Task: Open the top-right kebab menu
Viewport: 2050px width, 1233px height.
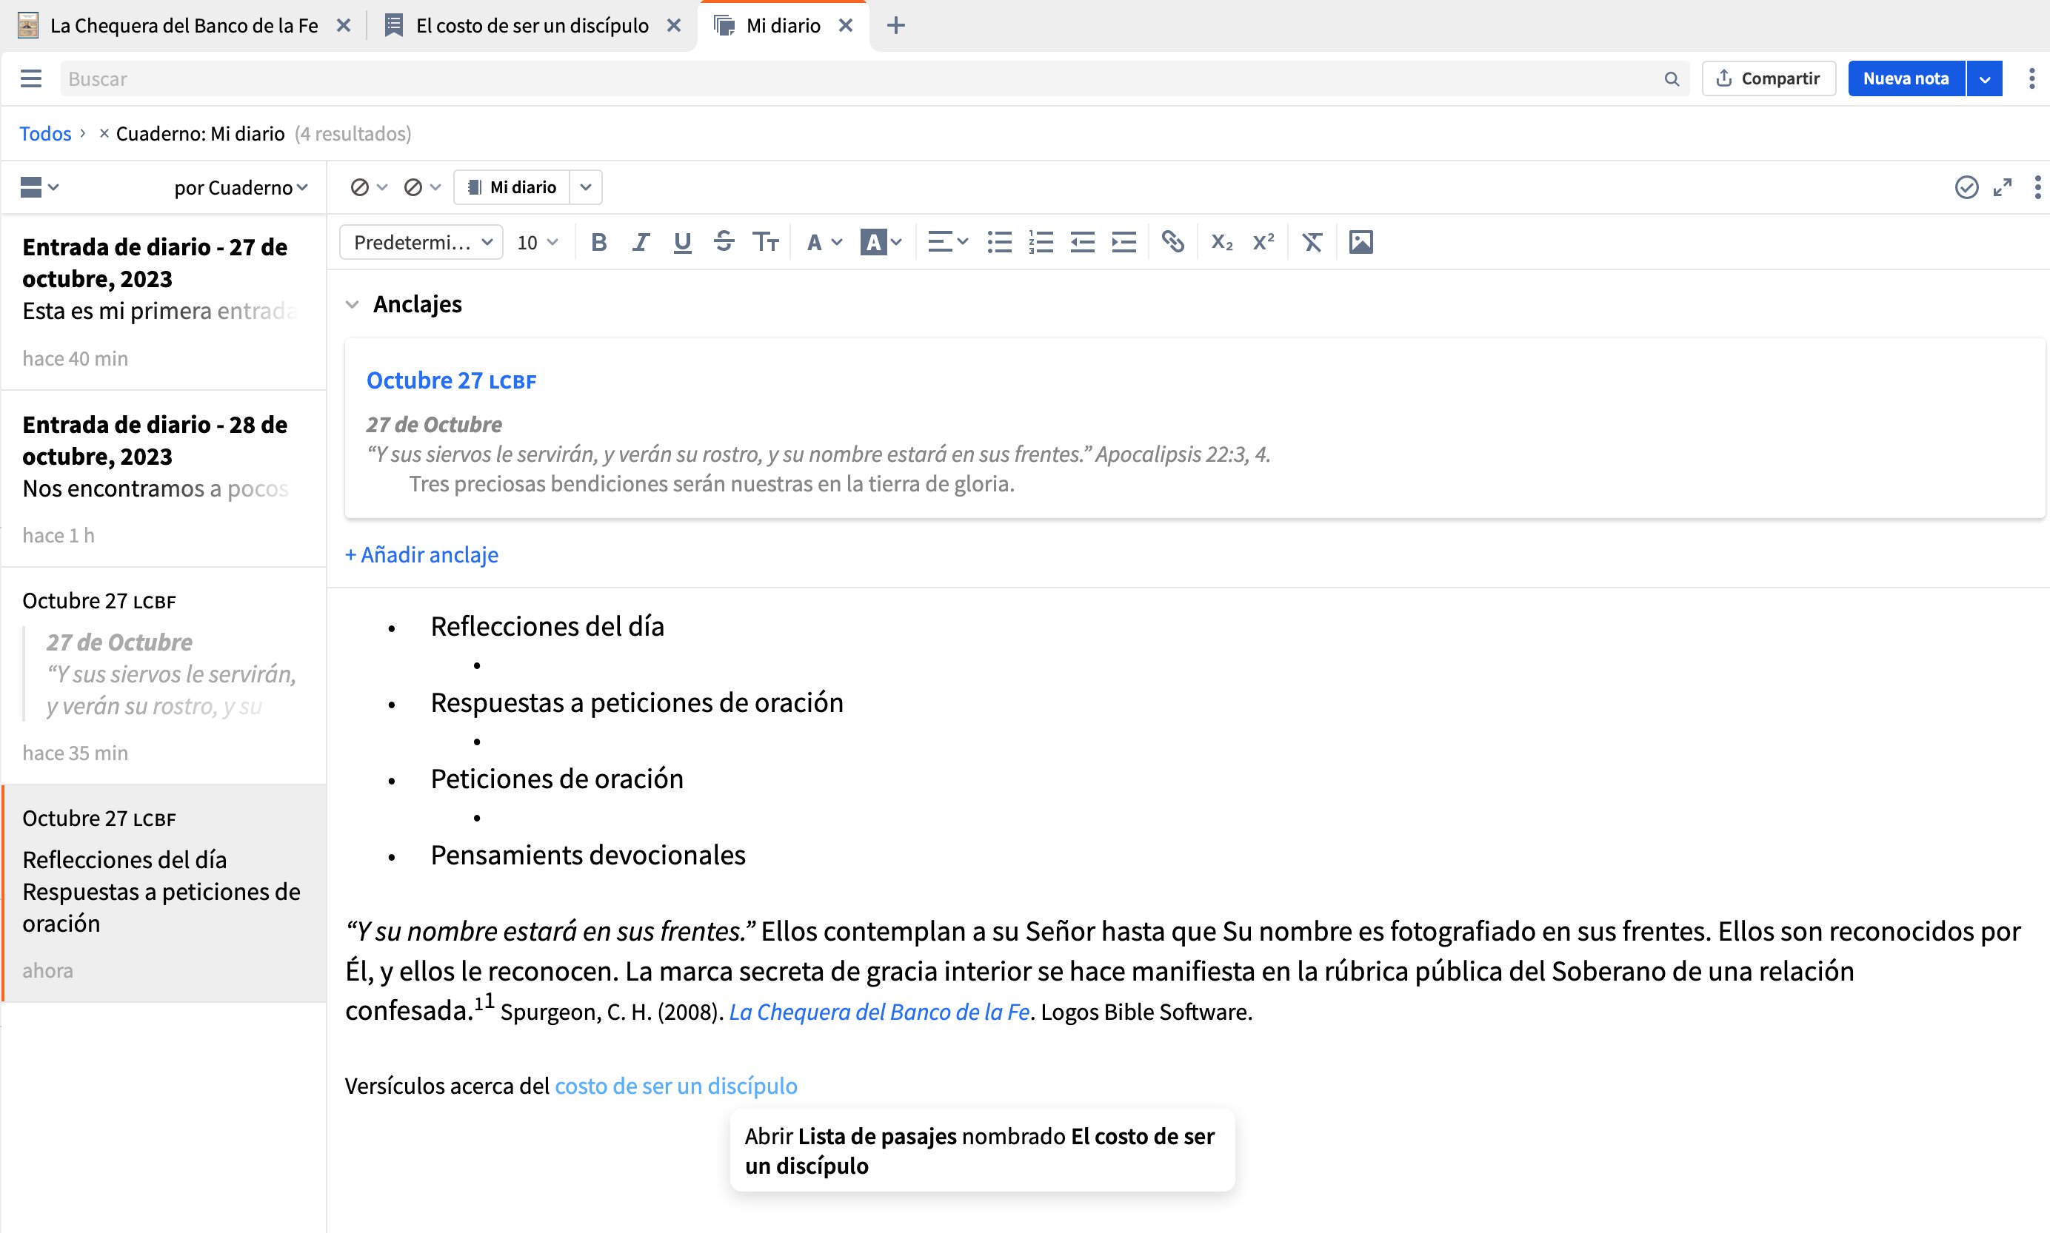Action: (x=2031, y=78)
